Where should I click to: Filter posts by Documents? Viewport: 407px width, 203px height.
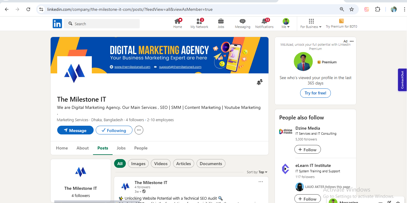point(211,164)
